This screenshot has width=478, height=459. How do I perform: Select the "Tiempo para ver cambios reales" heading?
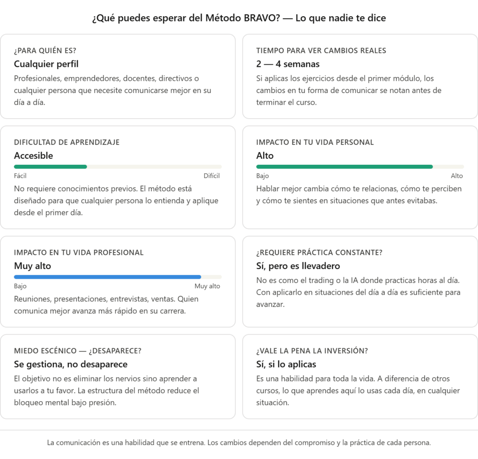(x=321, y=50)
